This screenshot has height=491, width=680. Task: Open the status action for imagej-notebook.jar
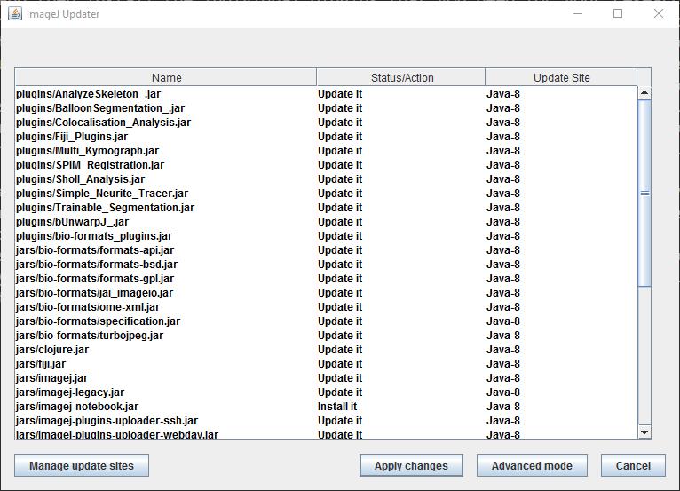click(x=338, y=407)
